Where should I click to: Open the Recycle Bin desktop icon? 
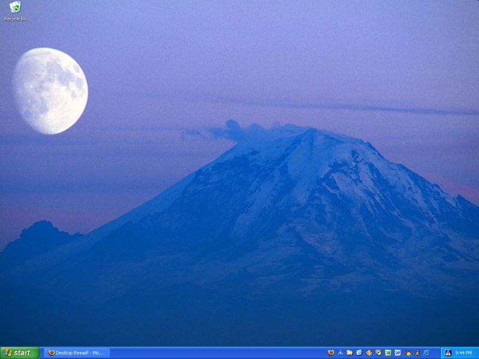[x=16, y=8]
